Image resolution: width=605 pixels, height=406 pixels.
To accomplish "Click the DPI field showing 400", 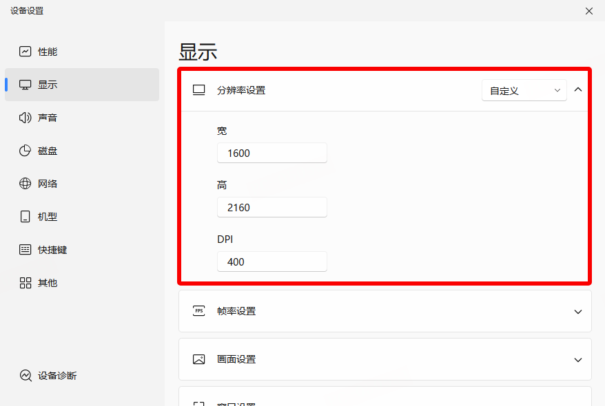I will [271, 261].
